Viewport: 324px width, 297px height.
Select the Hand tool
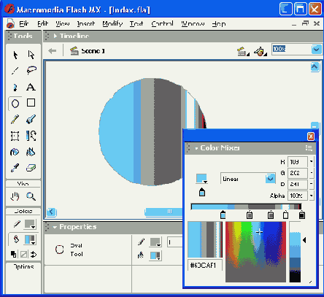pos(15,196)
